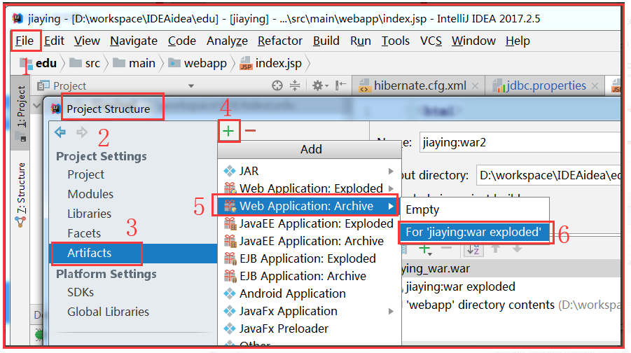Toggle the 1: Project side tab
The image size is (631, 353).
tap(20, 112)
